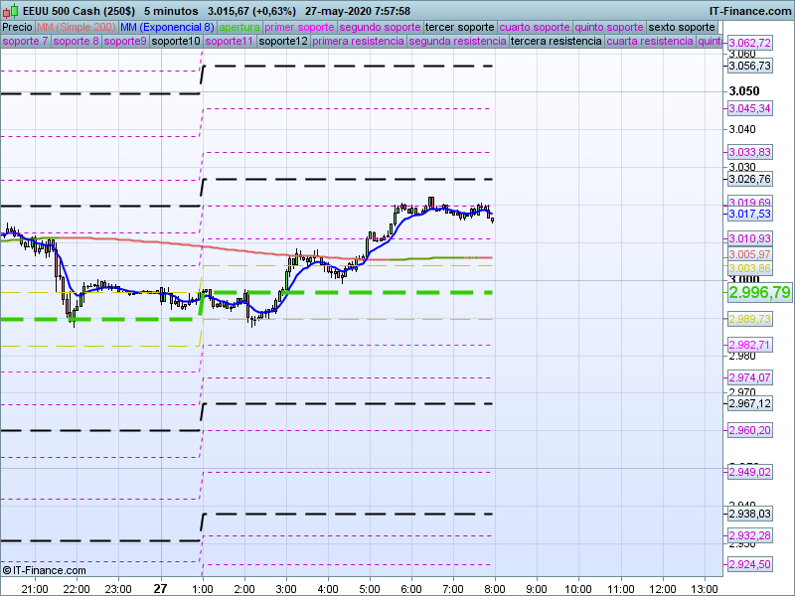Click the blue 3.017,53 price tag
This screenshot has width=795, height=596.
(x=749, y=214)
